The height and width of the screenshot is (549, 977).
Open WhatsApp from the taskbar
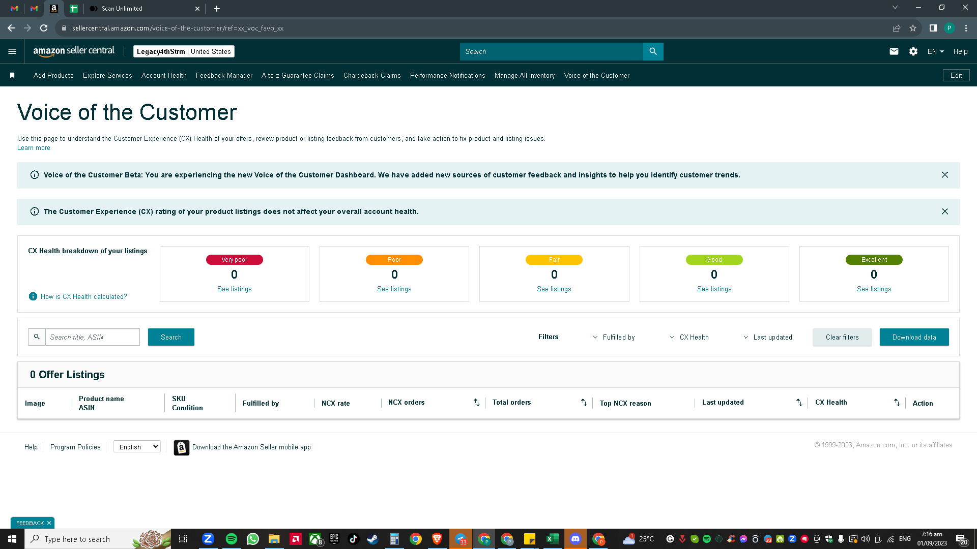coord(253,539)
